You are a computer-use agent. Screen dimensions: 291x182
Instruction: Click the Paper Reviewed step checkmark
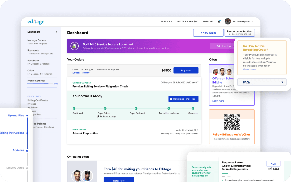tap(136, 108)
